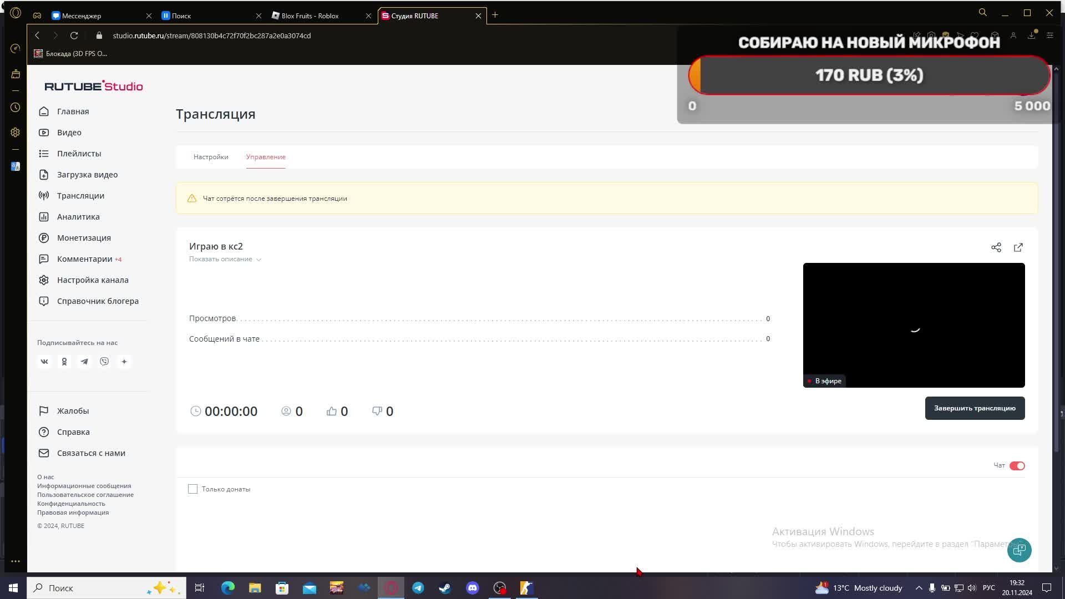Open Трансляции in the sidebar menu
The height and width of the screenshot is (599, 1065).
[x=80, y=196]
